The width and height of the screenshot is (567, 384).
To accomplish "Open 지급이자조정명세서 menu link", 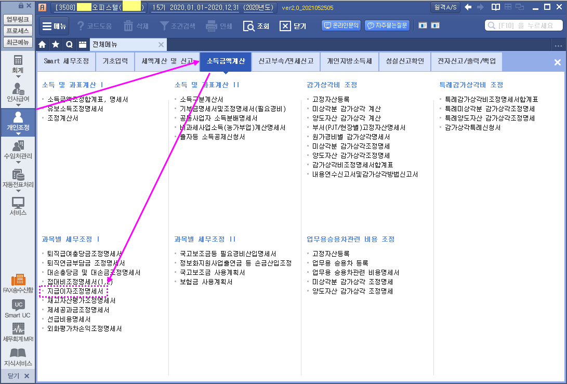I will tap(75, 291).
